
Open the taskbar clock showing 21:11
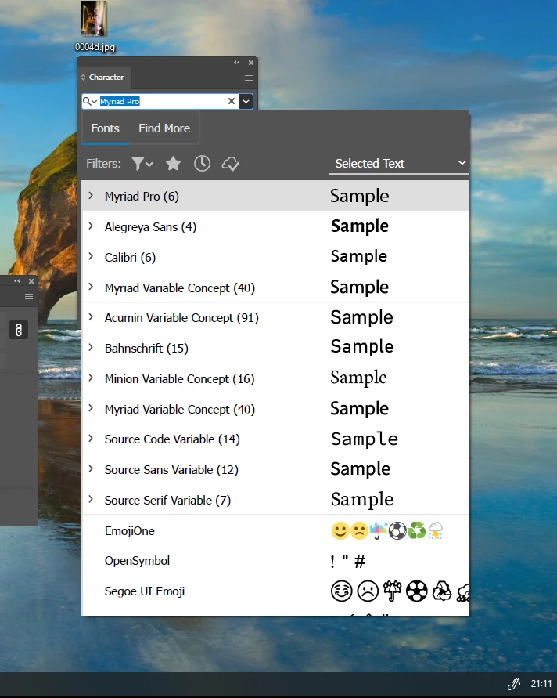click(x=541, y=683)
